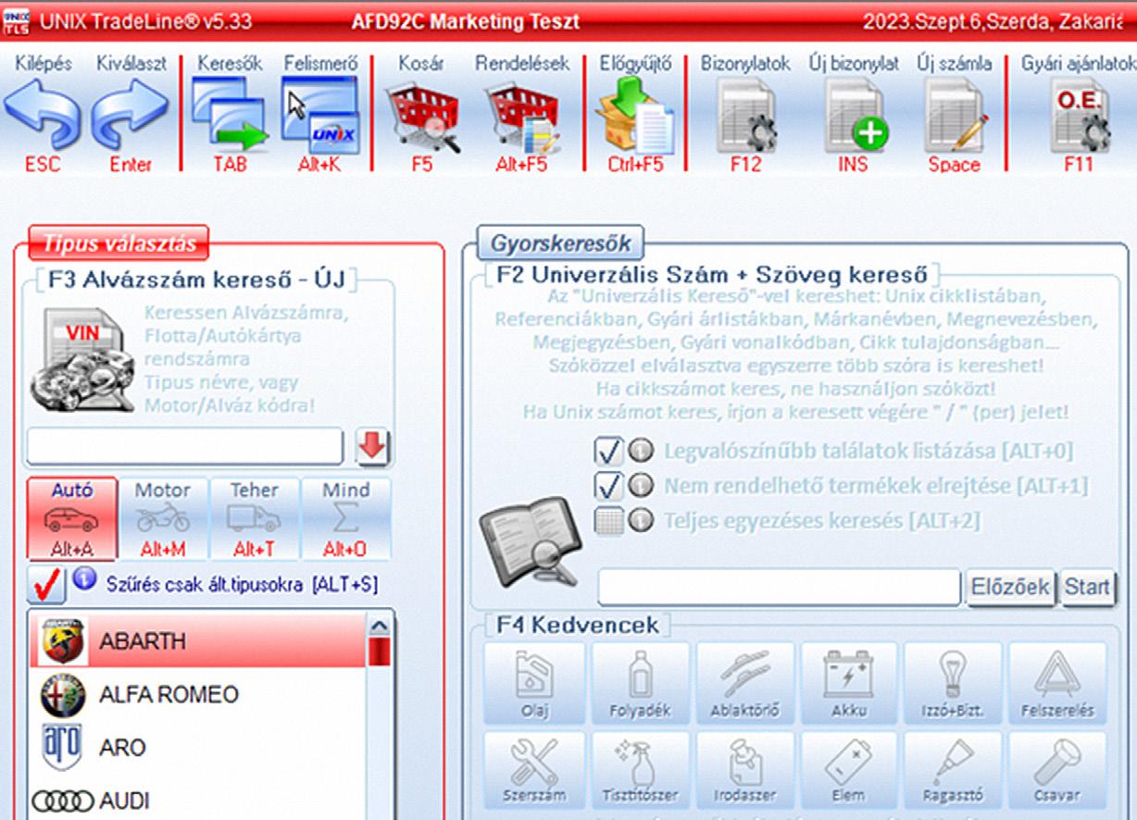Select ARO in the brand list
The height and width of the screenshot is (820, 1137).
point(197,747)
